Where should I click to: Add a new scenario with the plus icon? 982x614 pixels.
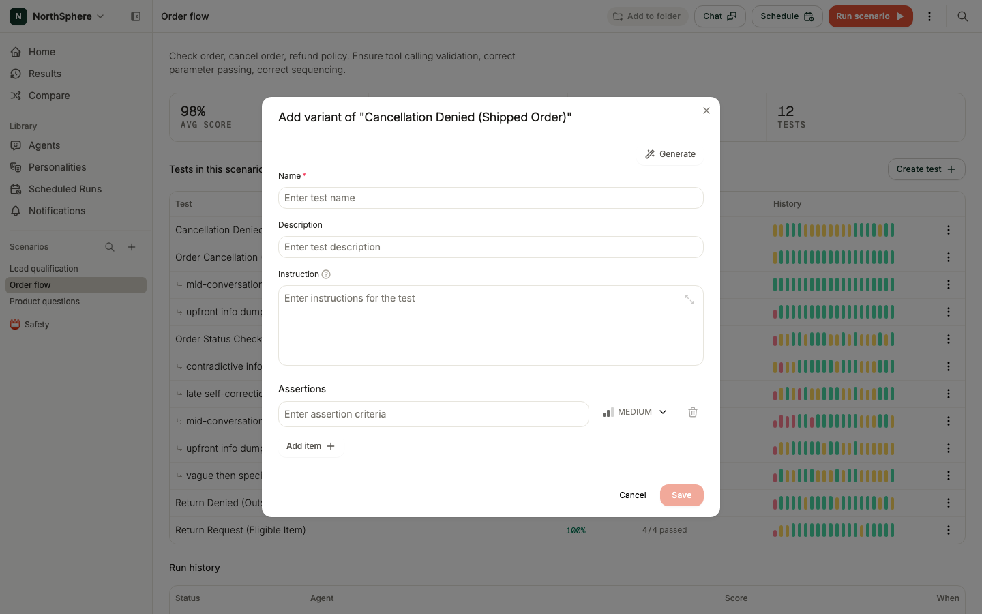(x=132, y=247)
